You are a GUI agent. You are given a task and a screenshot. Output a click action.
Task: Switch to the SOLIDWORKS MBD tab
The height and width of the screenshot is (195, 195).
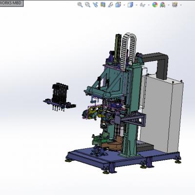11,3
